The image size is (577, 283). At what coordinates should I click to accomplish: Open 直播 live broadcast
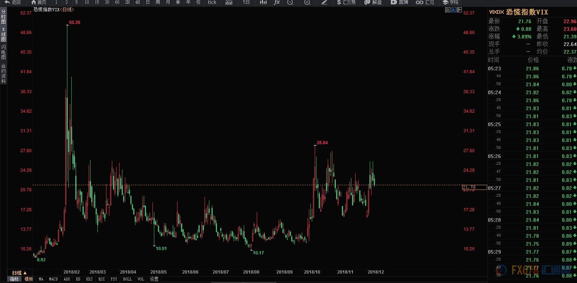[x=400, y=2]
